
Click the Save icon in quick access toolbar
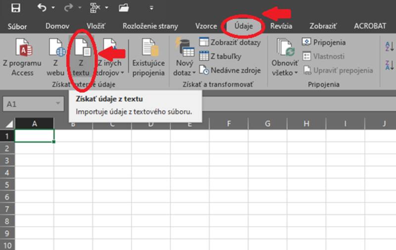click(16, 8)
